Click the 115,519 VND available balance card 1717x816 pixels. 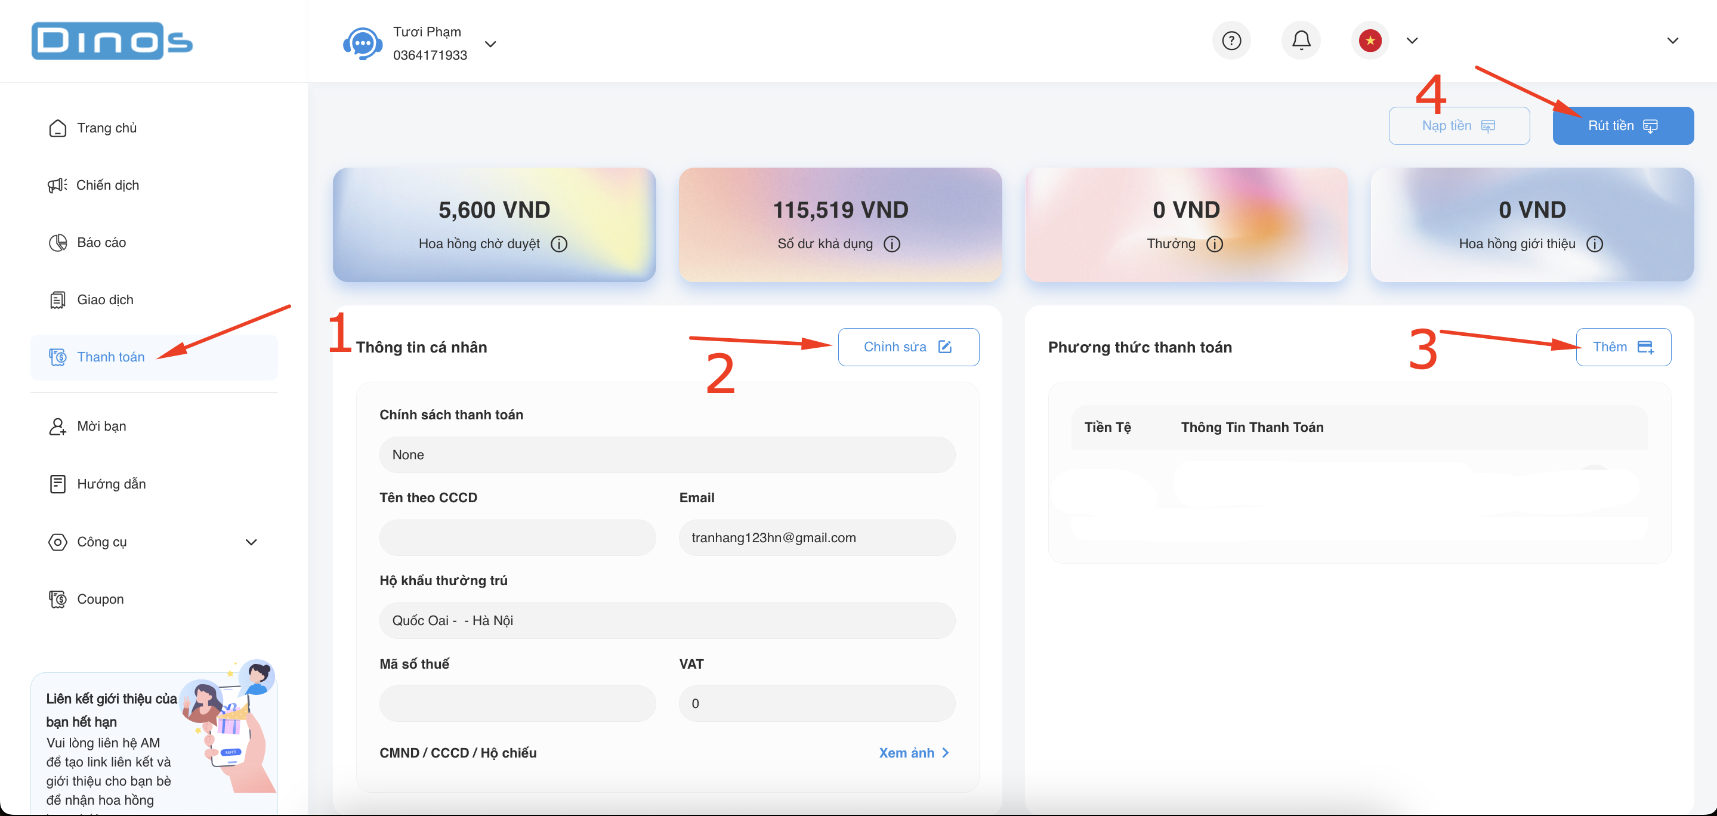pos(840,225)
